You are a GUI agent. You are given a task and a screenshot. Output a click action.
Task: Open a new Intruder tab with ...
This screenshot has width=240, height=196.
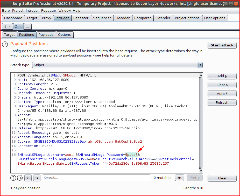click(27, 26)
